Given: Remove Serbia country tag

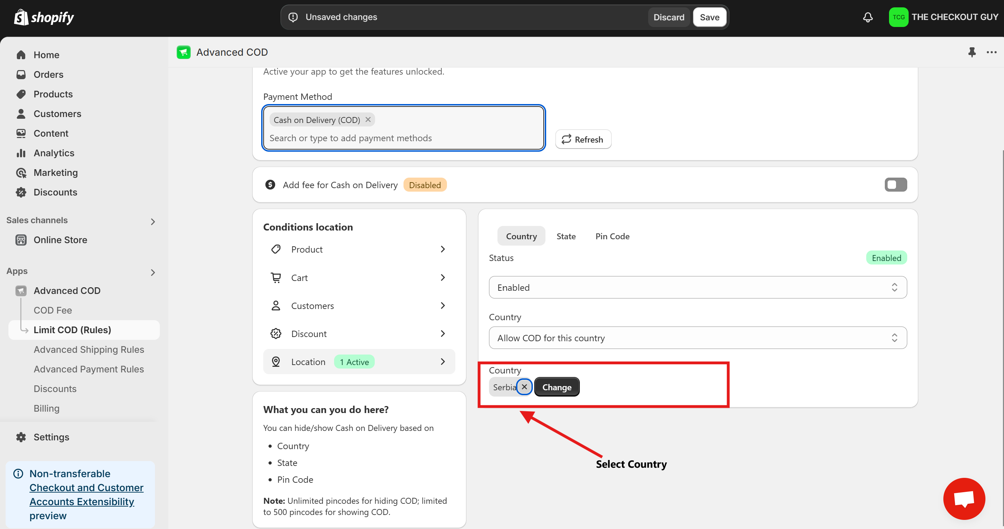Looking at the screenshot, I should coord(524,387).
